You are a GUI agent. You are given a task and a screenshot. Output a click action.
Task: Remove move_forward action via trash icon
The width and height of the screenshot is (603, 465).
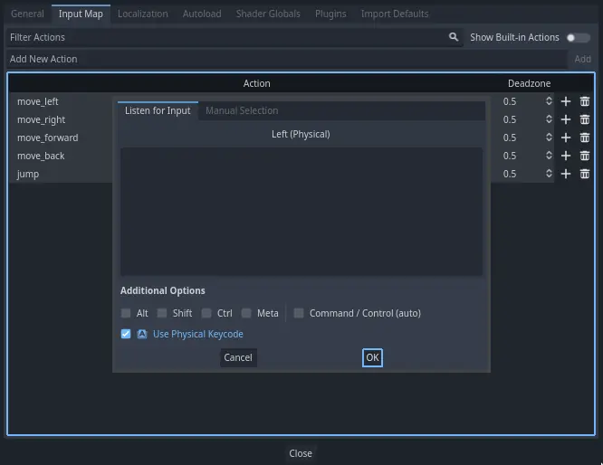(x=585, y=138)
